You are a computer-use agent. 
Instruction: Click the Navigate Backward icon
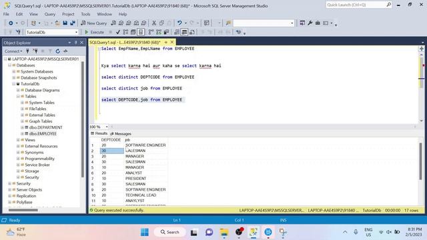click(x=11, y=23)
